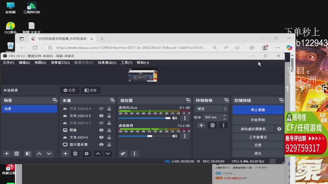Screen dimensions: 328x184
Task: Toggle lock on 图像 source
Action: [109, 130]
